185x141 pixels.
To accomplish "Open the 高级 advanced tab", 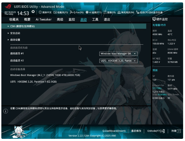I will pyautogui.click(x=60, y=19).
